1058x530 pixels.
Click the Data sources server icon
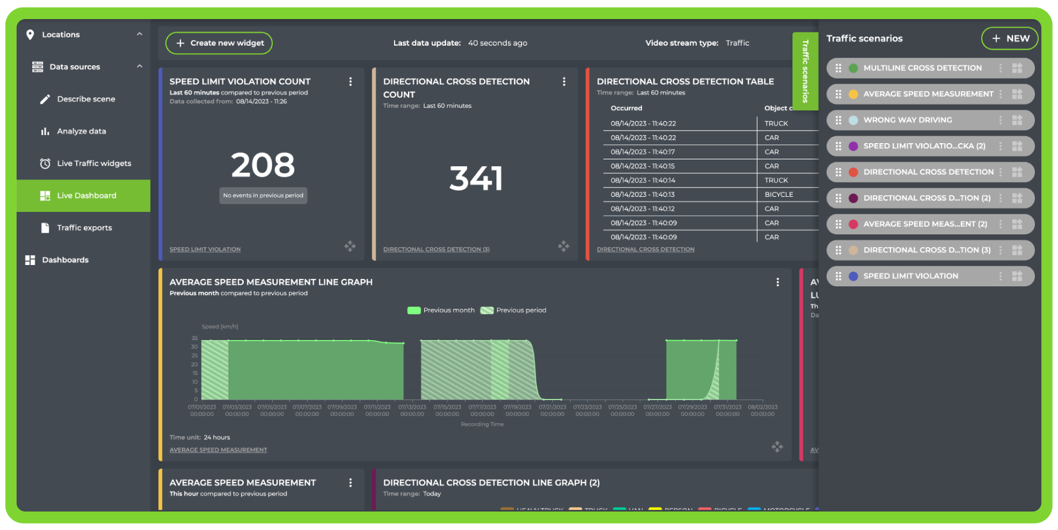[38, 67]
